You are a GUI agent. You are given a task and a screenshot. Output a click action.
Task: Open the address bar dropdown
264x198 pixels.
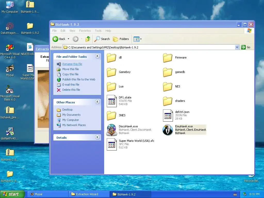[x=237, y=47]
